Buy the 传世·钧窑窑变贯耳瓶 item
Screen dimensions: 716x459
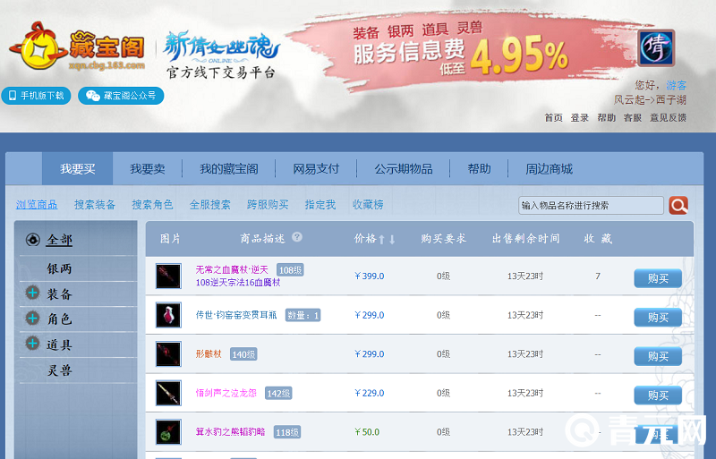(658, 317)
